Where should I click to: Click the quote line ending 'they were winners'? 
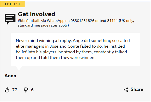click(56, 58)
